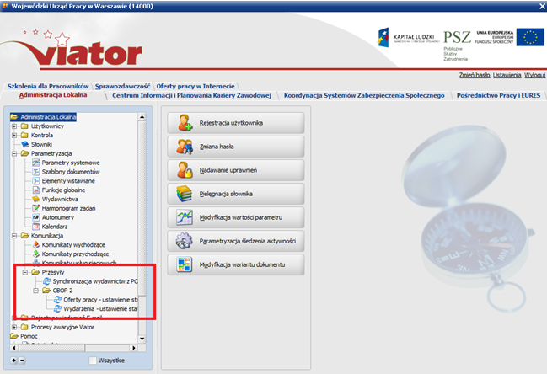The width and height of the screenshot is (547, 374).
Task: Click the Wydawnictwa tree icon
Action: pos(36,199)
